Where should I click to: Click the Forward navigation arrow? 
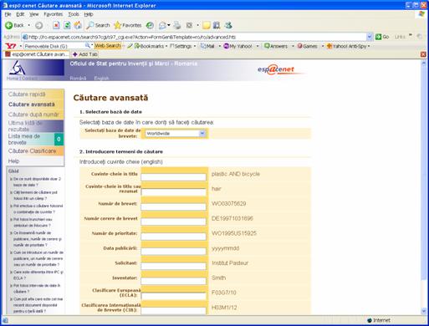pos(38,25)
